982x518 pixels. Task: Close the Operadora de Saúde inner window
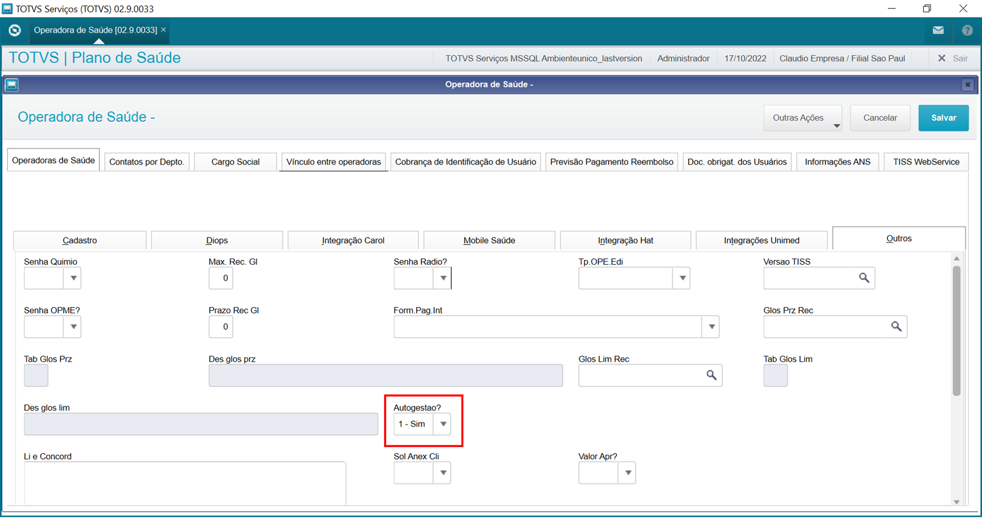967,85
